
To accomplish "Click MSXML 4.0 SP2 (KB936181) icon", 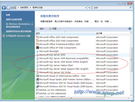I will [x=37, y=90].
